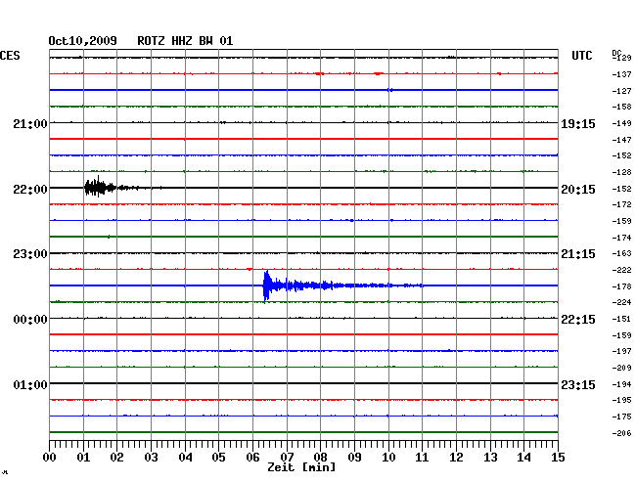
Task: Click the DC offset value -206
Action: [x=621, y=433]
